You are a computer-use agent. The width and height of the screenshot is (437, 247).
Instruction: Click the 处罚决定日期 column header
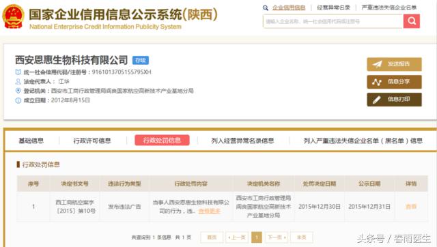[320, 184]
